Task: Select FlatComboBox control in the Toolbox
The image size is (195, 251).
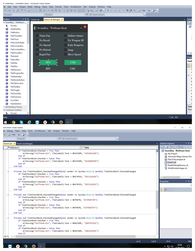Action: coord(17,46)
